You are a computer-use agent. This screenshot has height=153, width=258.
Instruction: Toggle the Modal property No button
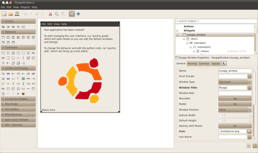click(x=235, y=104)
